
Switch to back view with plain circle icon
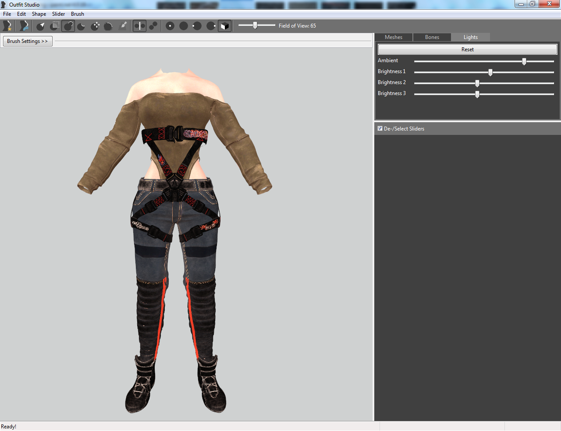tap(184, 26)
